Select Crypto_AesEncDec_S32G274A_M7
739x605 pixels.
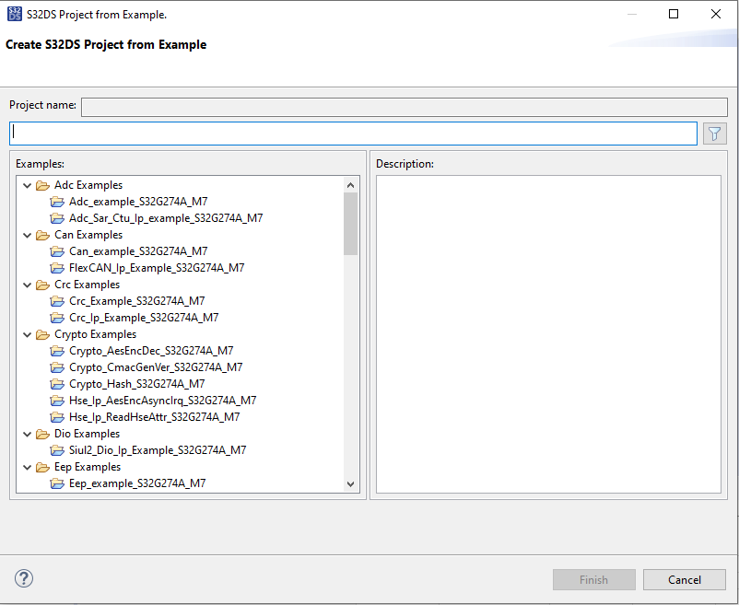[x=151, y=351]
